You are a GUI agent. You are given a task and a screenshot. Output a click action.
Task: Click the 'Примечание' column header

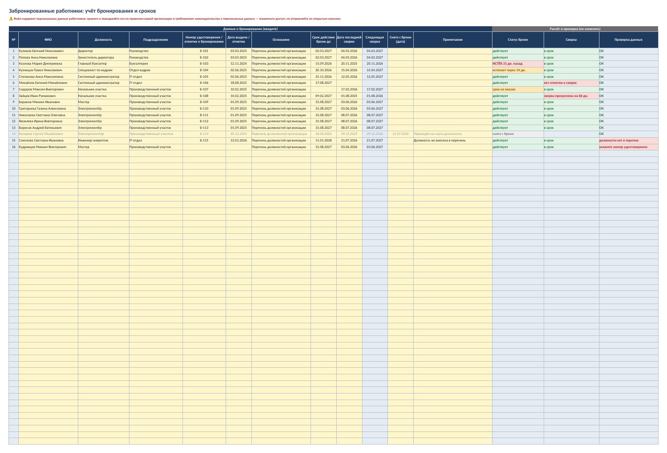click(x=453, y=40)
